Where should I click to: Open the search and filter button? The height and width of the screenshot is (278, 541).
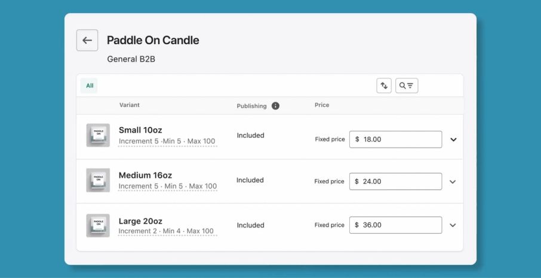[407, 86]
